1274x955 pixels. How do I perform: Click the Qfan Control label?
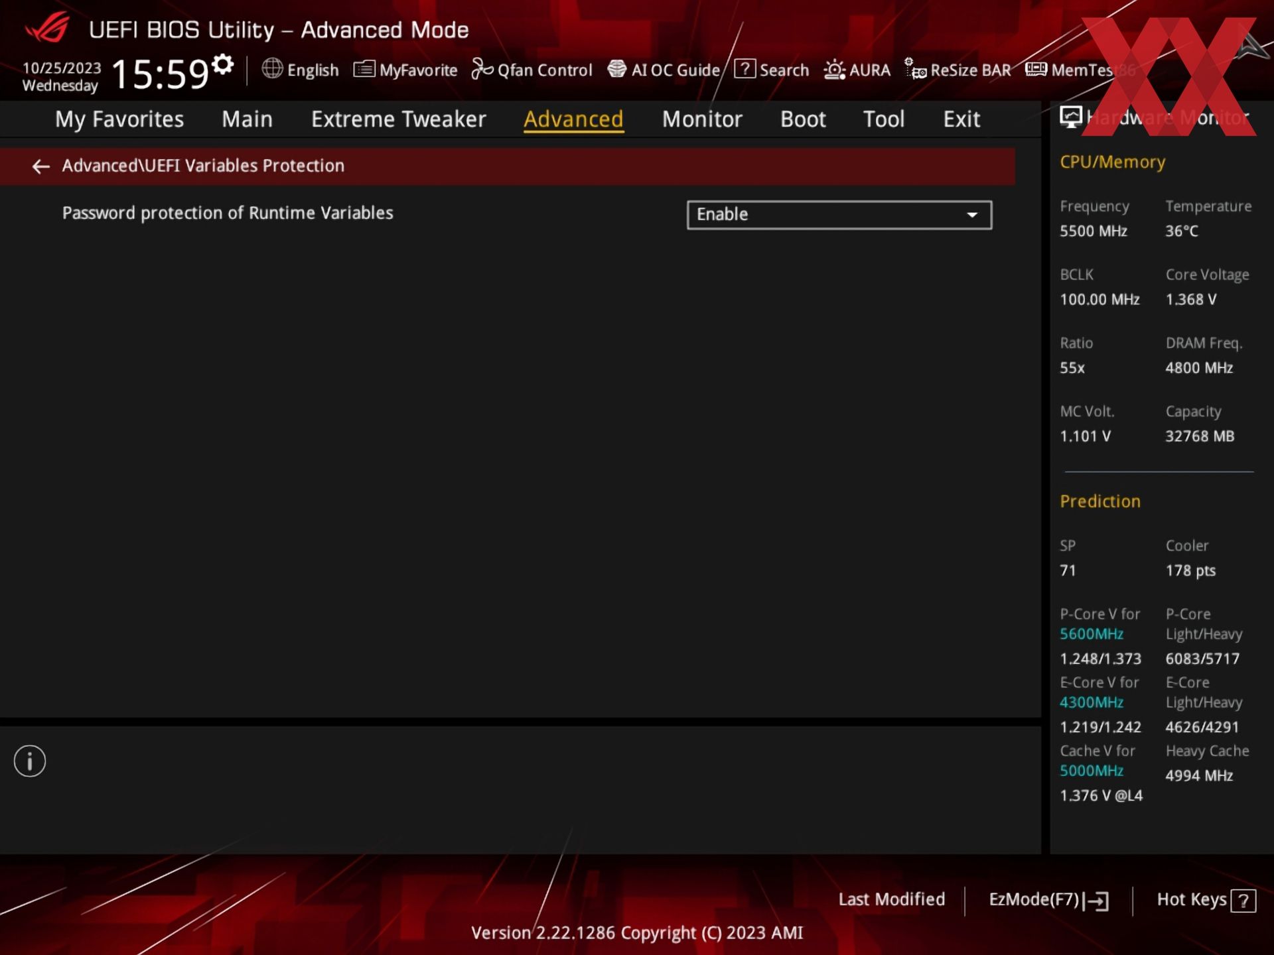tap(545, 70)
